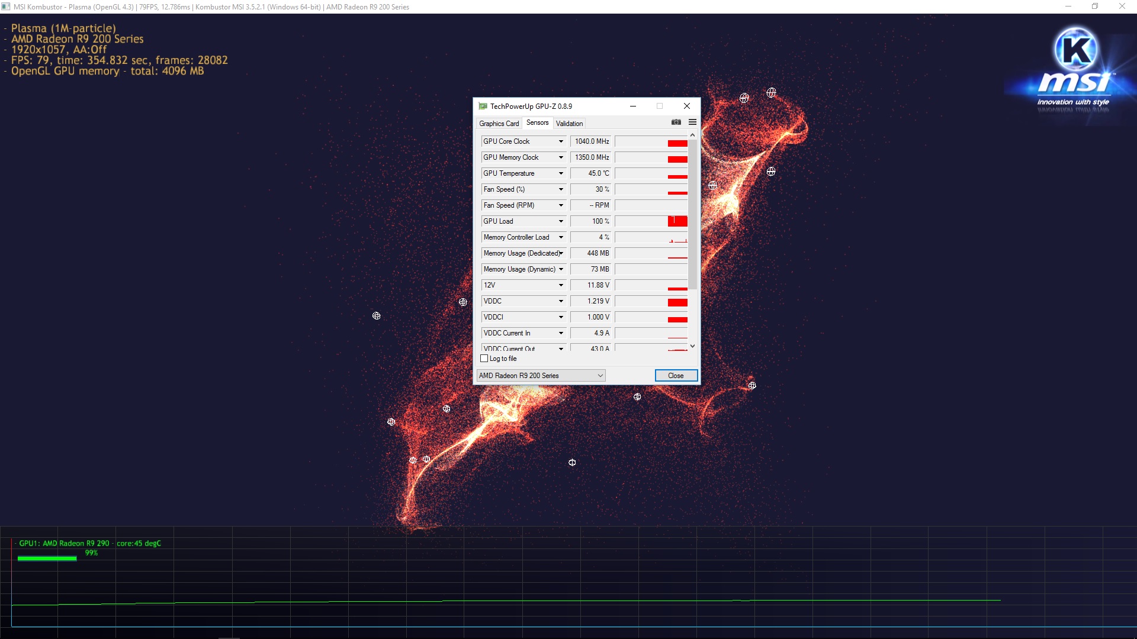Open the GPU Temperature sensor dropdown
1137x639 pixels.
click(x=561, y=173)
